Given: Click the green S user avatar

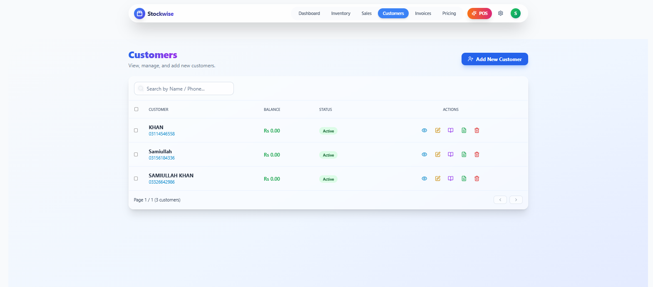Looking at the screenshot, I should [x=515, y=13].
